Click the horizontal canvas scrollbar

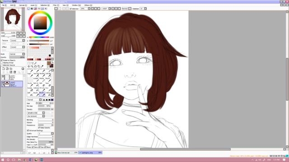click(x=185, y=149)
